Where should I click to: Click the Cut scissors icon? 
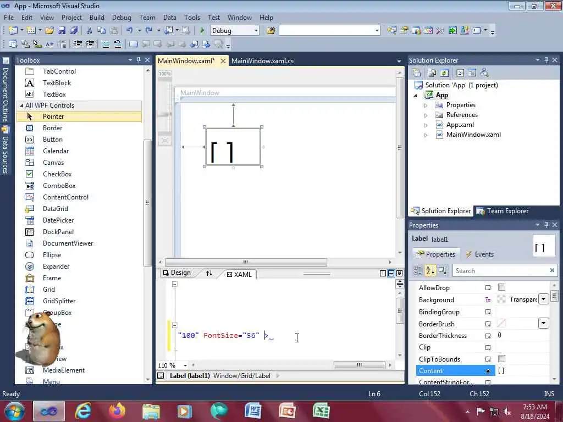pos(90,31)
